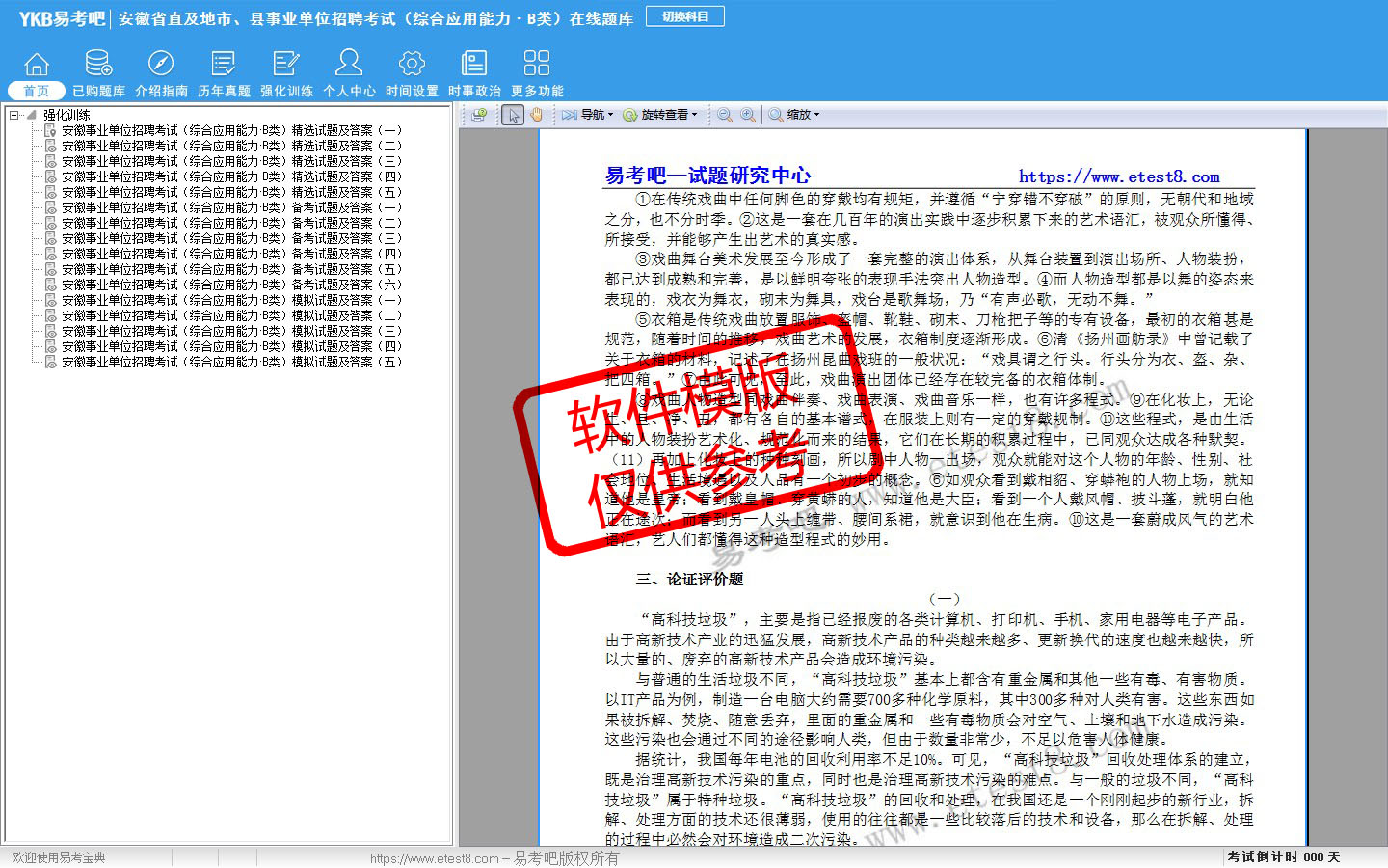Open the 缩放 zoom dropdown
The image size is (1388, 868).
pos(794,115)
